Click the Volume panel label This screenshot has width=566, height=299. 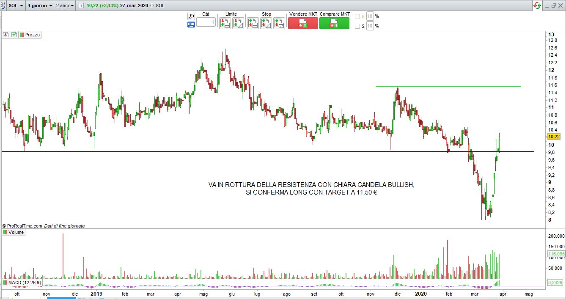click(x=14, y=232)
